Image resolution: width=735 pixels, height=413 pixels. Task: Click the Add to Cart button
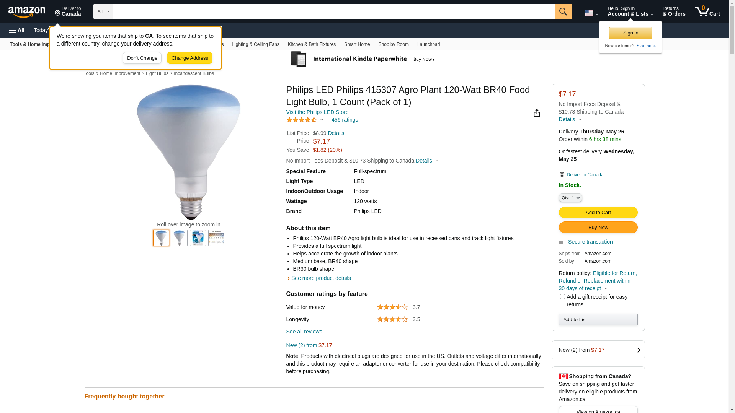click(x=598, y=213)
